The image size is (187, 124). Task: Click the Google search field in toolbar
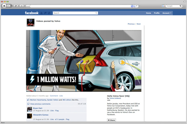coord(173,6)
